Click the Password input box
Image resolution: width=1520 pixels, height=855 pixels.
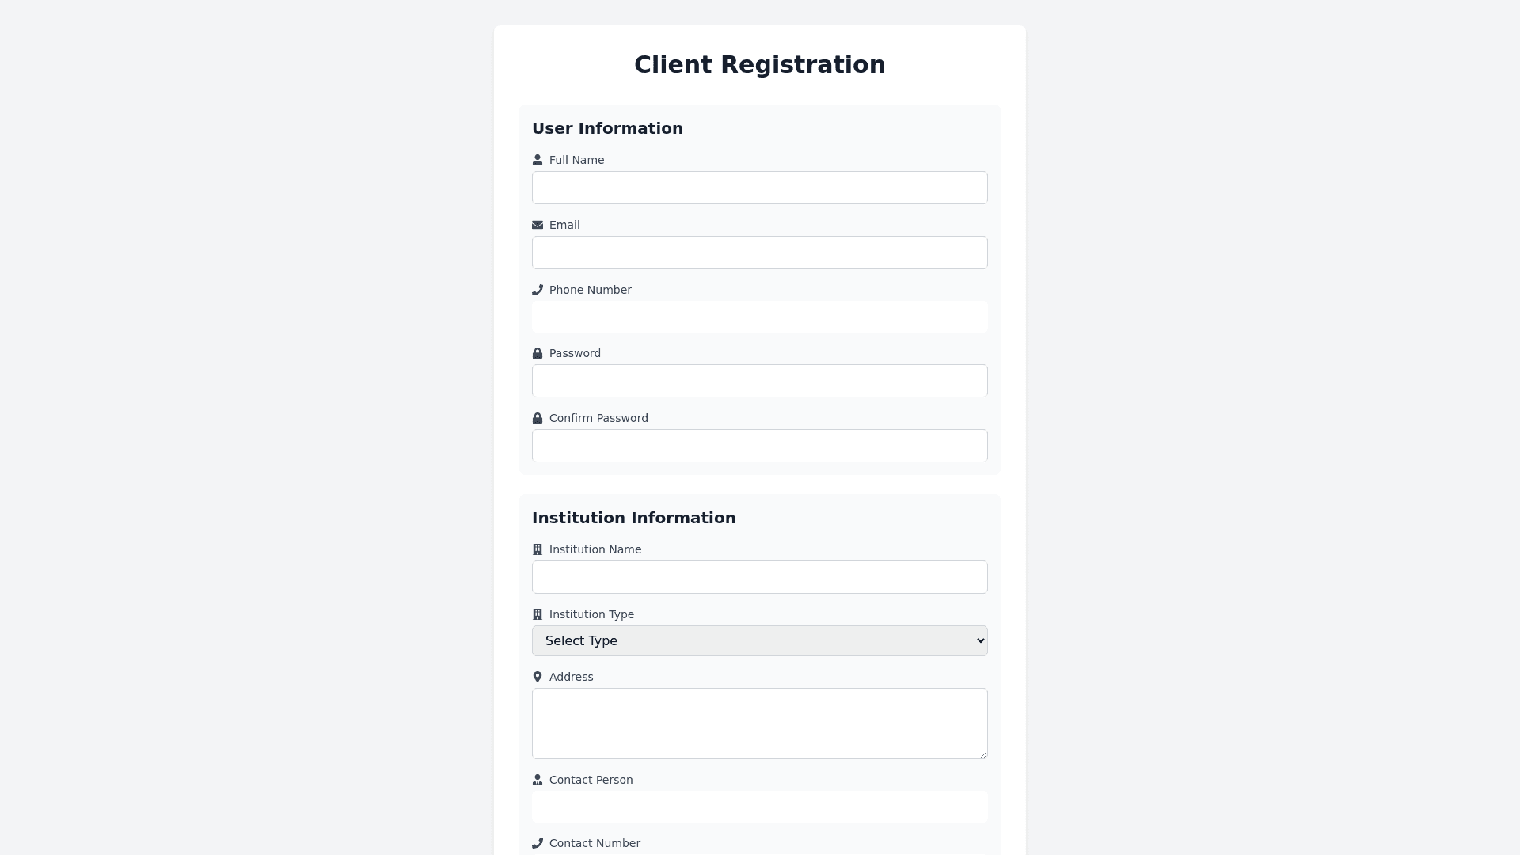pyautogui.click(x=759, y=381)
